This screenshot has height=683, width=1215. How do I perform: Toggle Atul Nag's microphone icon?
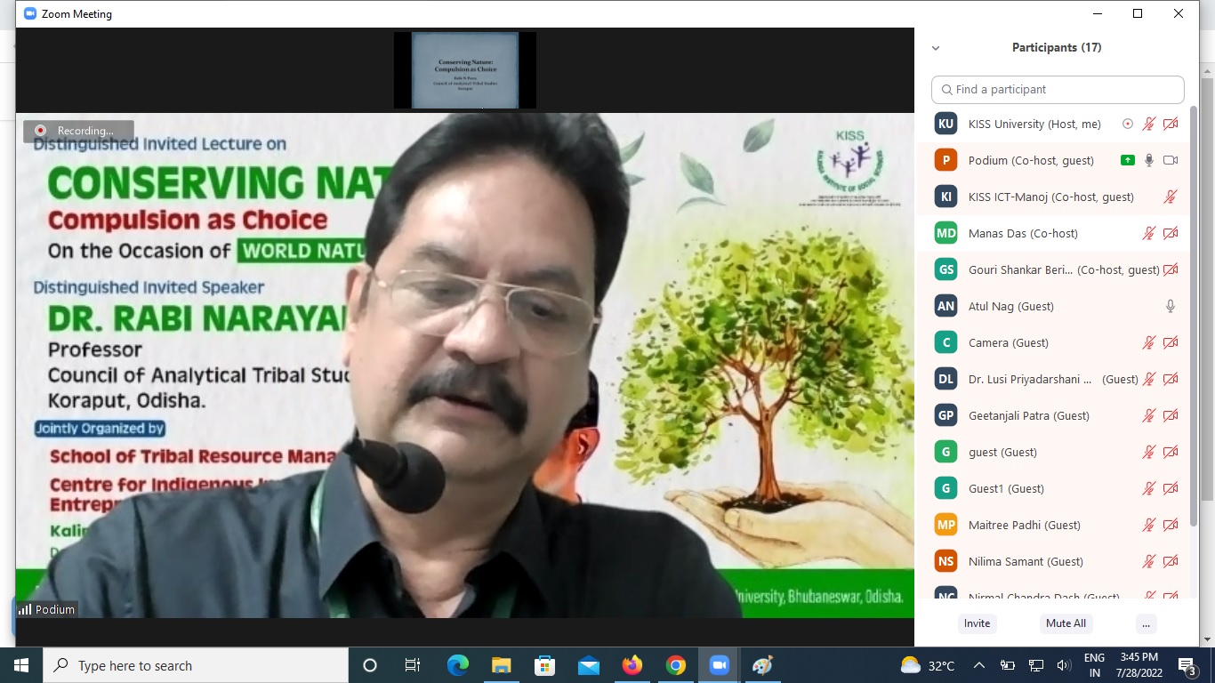[x=1171, y=306]
